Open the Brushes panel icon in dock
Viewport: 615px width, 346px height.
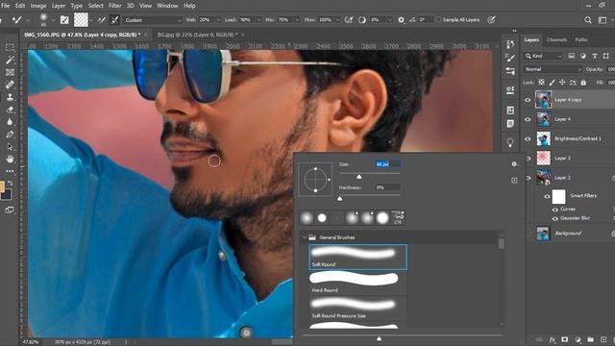(x=510, y=58)
